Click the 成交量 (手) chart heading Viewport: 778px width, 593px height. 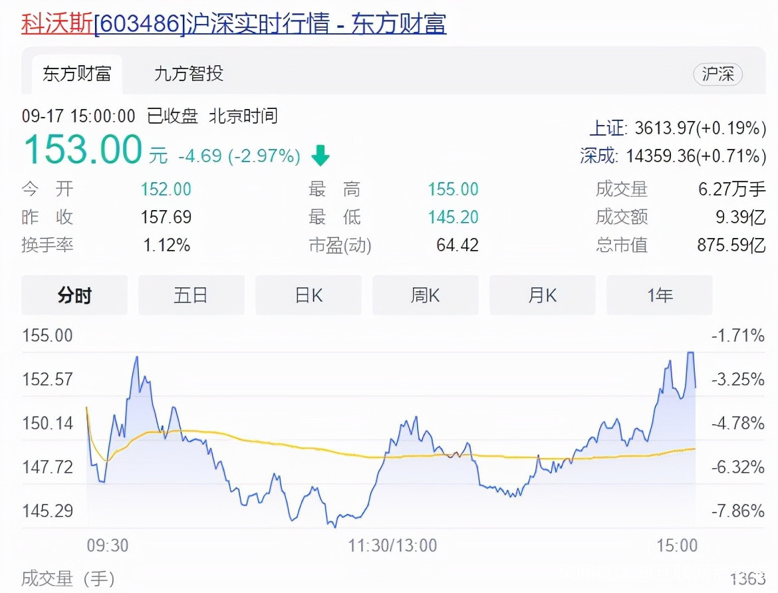point(68,578)
